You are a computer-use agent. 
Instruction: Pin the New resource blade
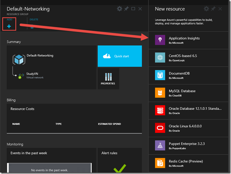(213, 8)
